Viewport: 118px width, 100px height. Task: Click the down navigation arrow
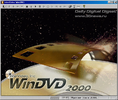pyautogui.click(x=13, y=7)
